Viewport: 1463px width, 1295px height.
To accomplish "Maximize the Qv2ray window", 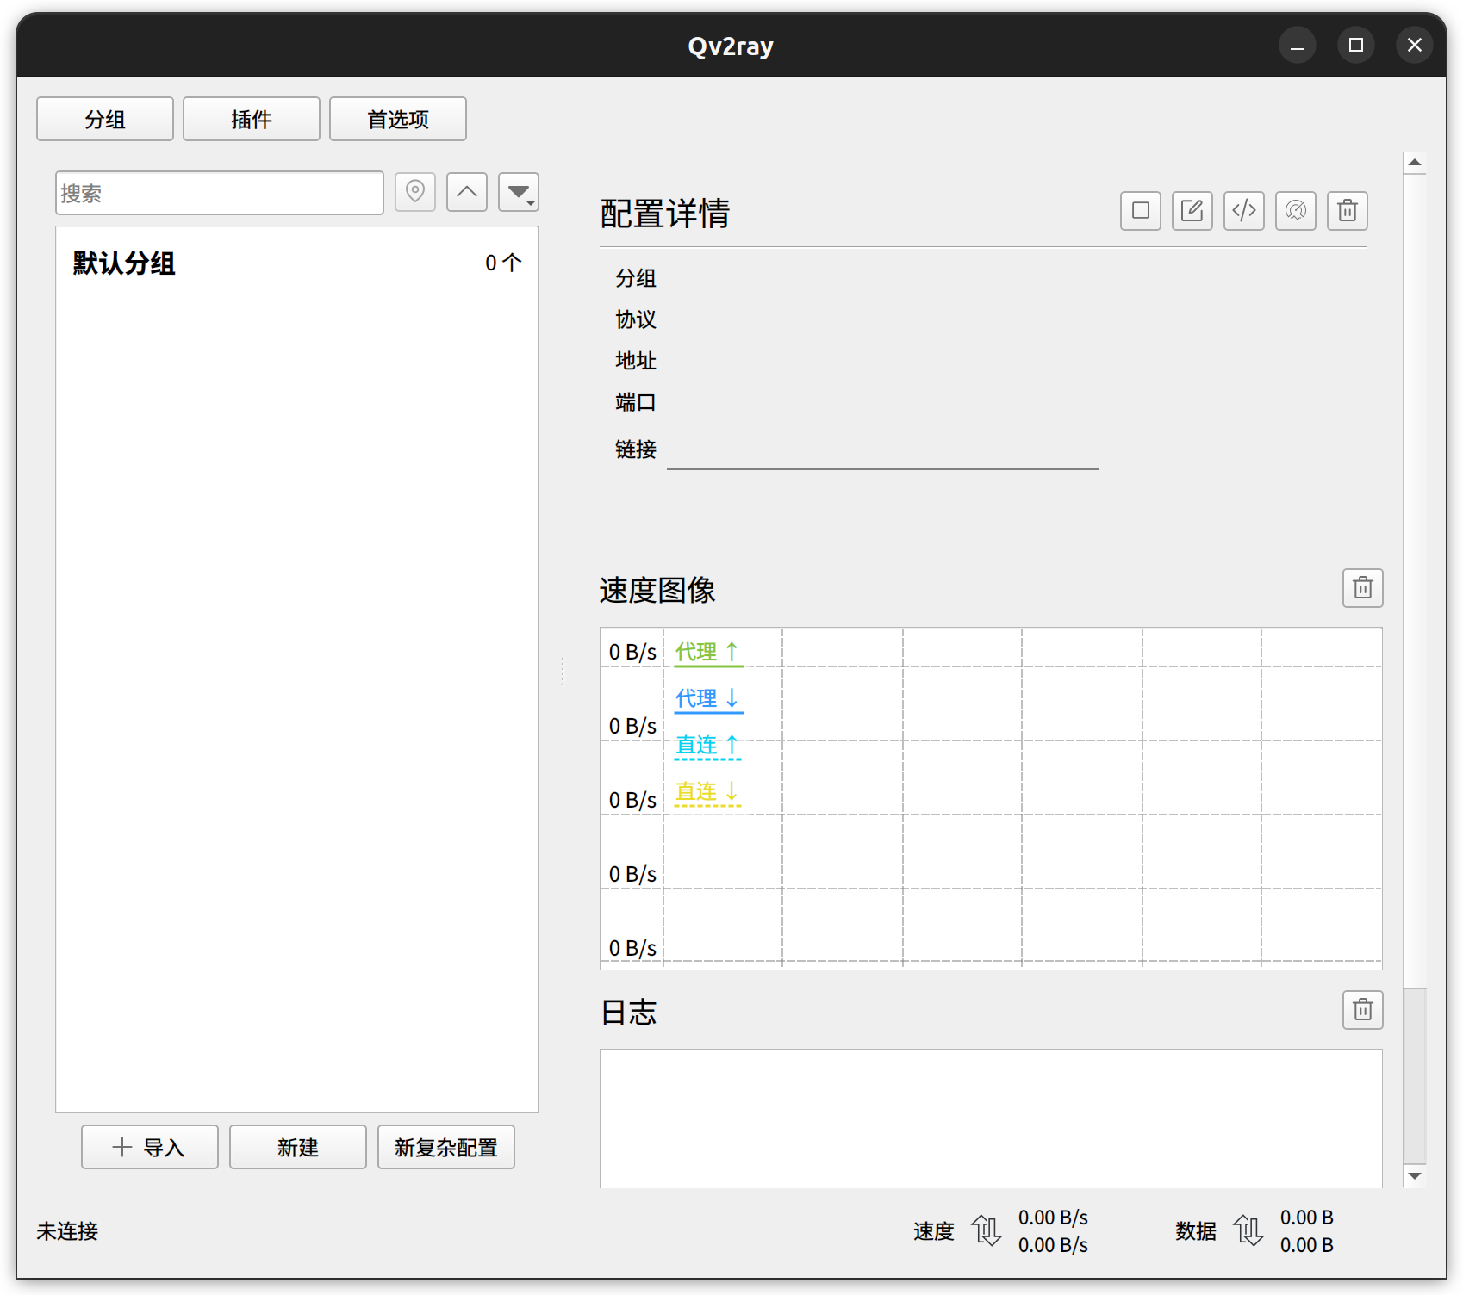I will [1356, 45].
